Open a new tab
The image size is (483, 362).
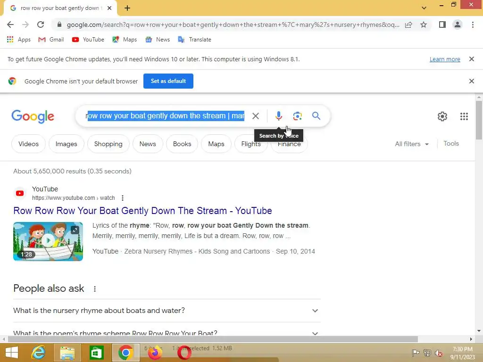(127, 8)
